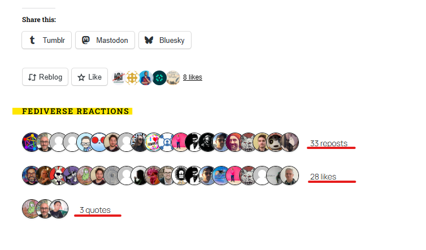The height and width of the screenshot is (250, 426).
Task: Share the post to Tumblr
Action: [47, 40]
